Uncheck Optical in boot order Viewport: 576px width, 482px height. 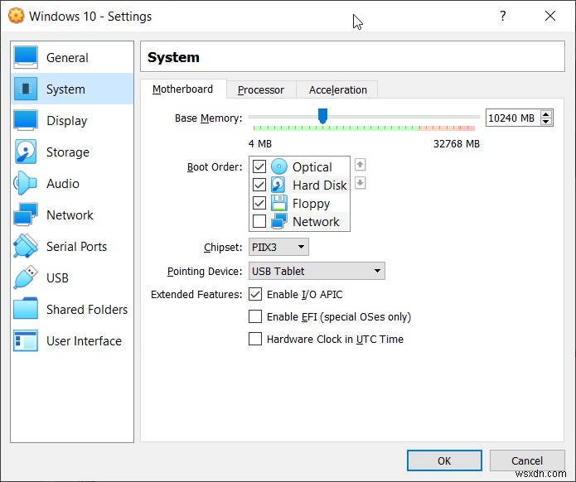click(x=259, y=166)
